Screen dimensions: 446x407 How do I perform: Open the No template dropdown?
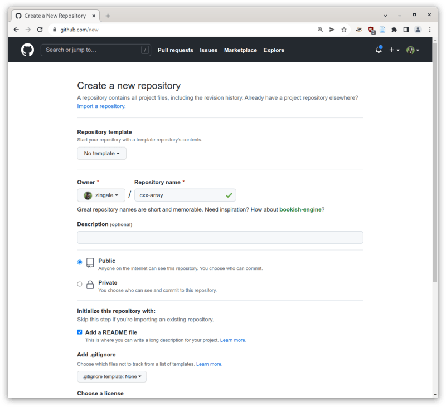[101, 153]
